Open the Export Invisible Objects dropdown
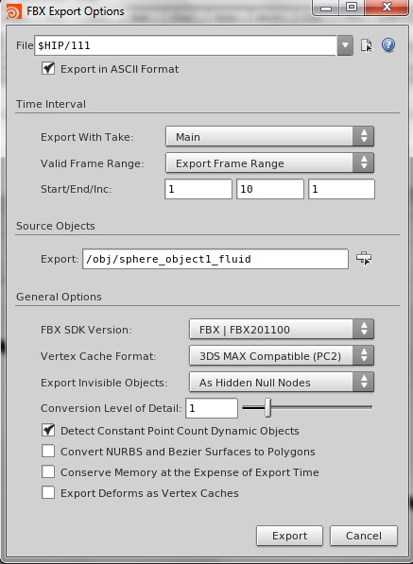The height and width of the screenshot is (564, 413). [282, 382]
